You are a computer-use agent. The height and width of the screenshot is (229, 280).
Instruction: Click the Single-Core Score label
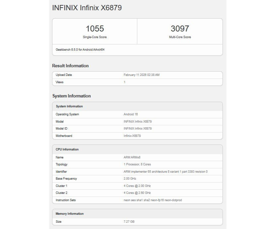pyautogui.click(x=95, y=37)
